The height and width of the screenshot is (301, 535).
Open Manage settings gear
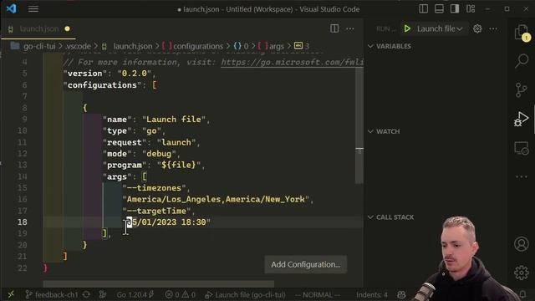click(522, 273)
